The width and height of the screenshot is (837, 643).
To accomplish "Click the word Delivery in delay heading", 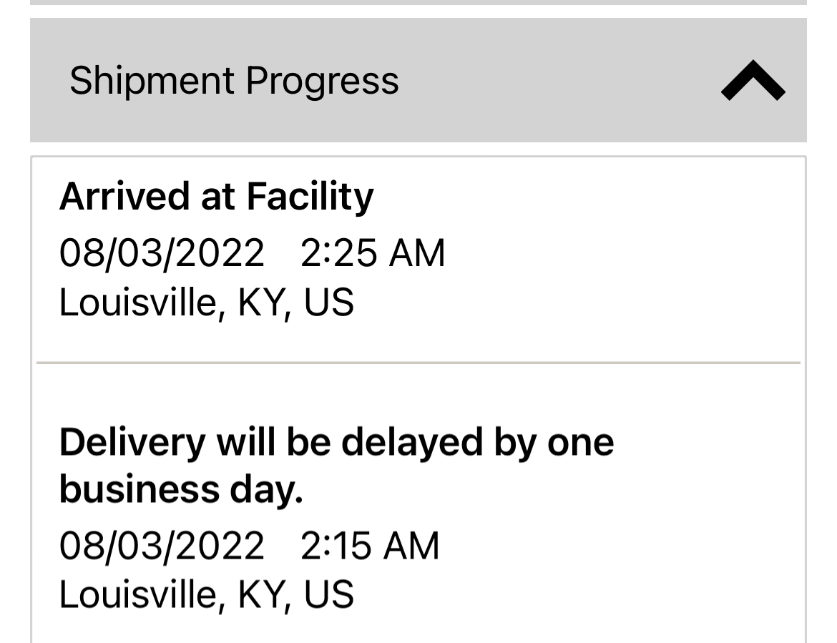I will tap(132, 443).
